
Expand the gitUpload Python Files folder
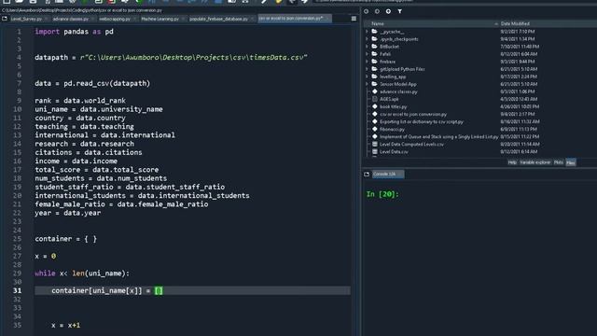pyautogui.click(x=367, y=69)
